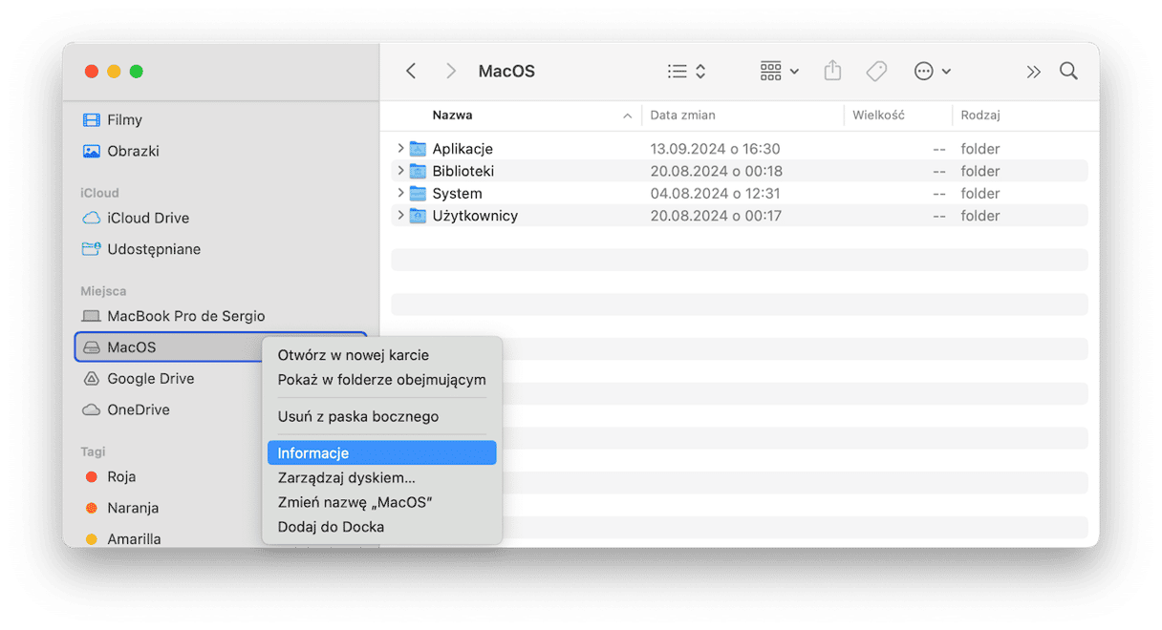The width and height of the screenshot is (1162, 630).
Task: Click the Share toolbar icon
Action: tap(833, 72)
